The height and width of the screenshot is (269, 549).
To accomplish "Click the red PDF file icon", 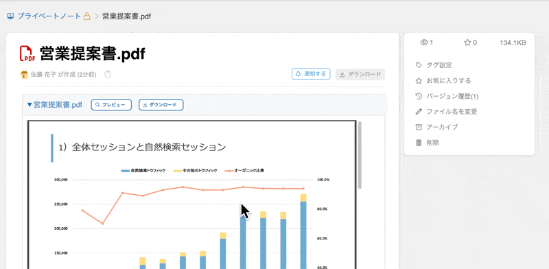I will 27,54.
